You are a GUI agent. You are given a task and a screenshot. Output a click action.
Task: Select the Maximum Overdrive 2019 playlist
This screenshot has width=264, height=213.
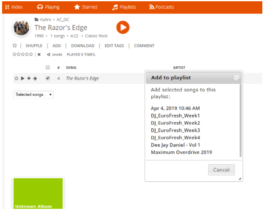[181, 152]
